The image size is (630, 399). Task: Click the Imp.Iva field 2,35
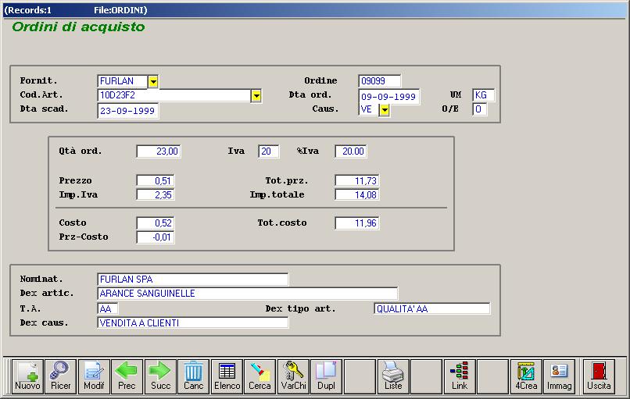[155, 194]
